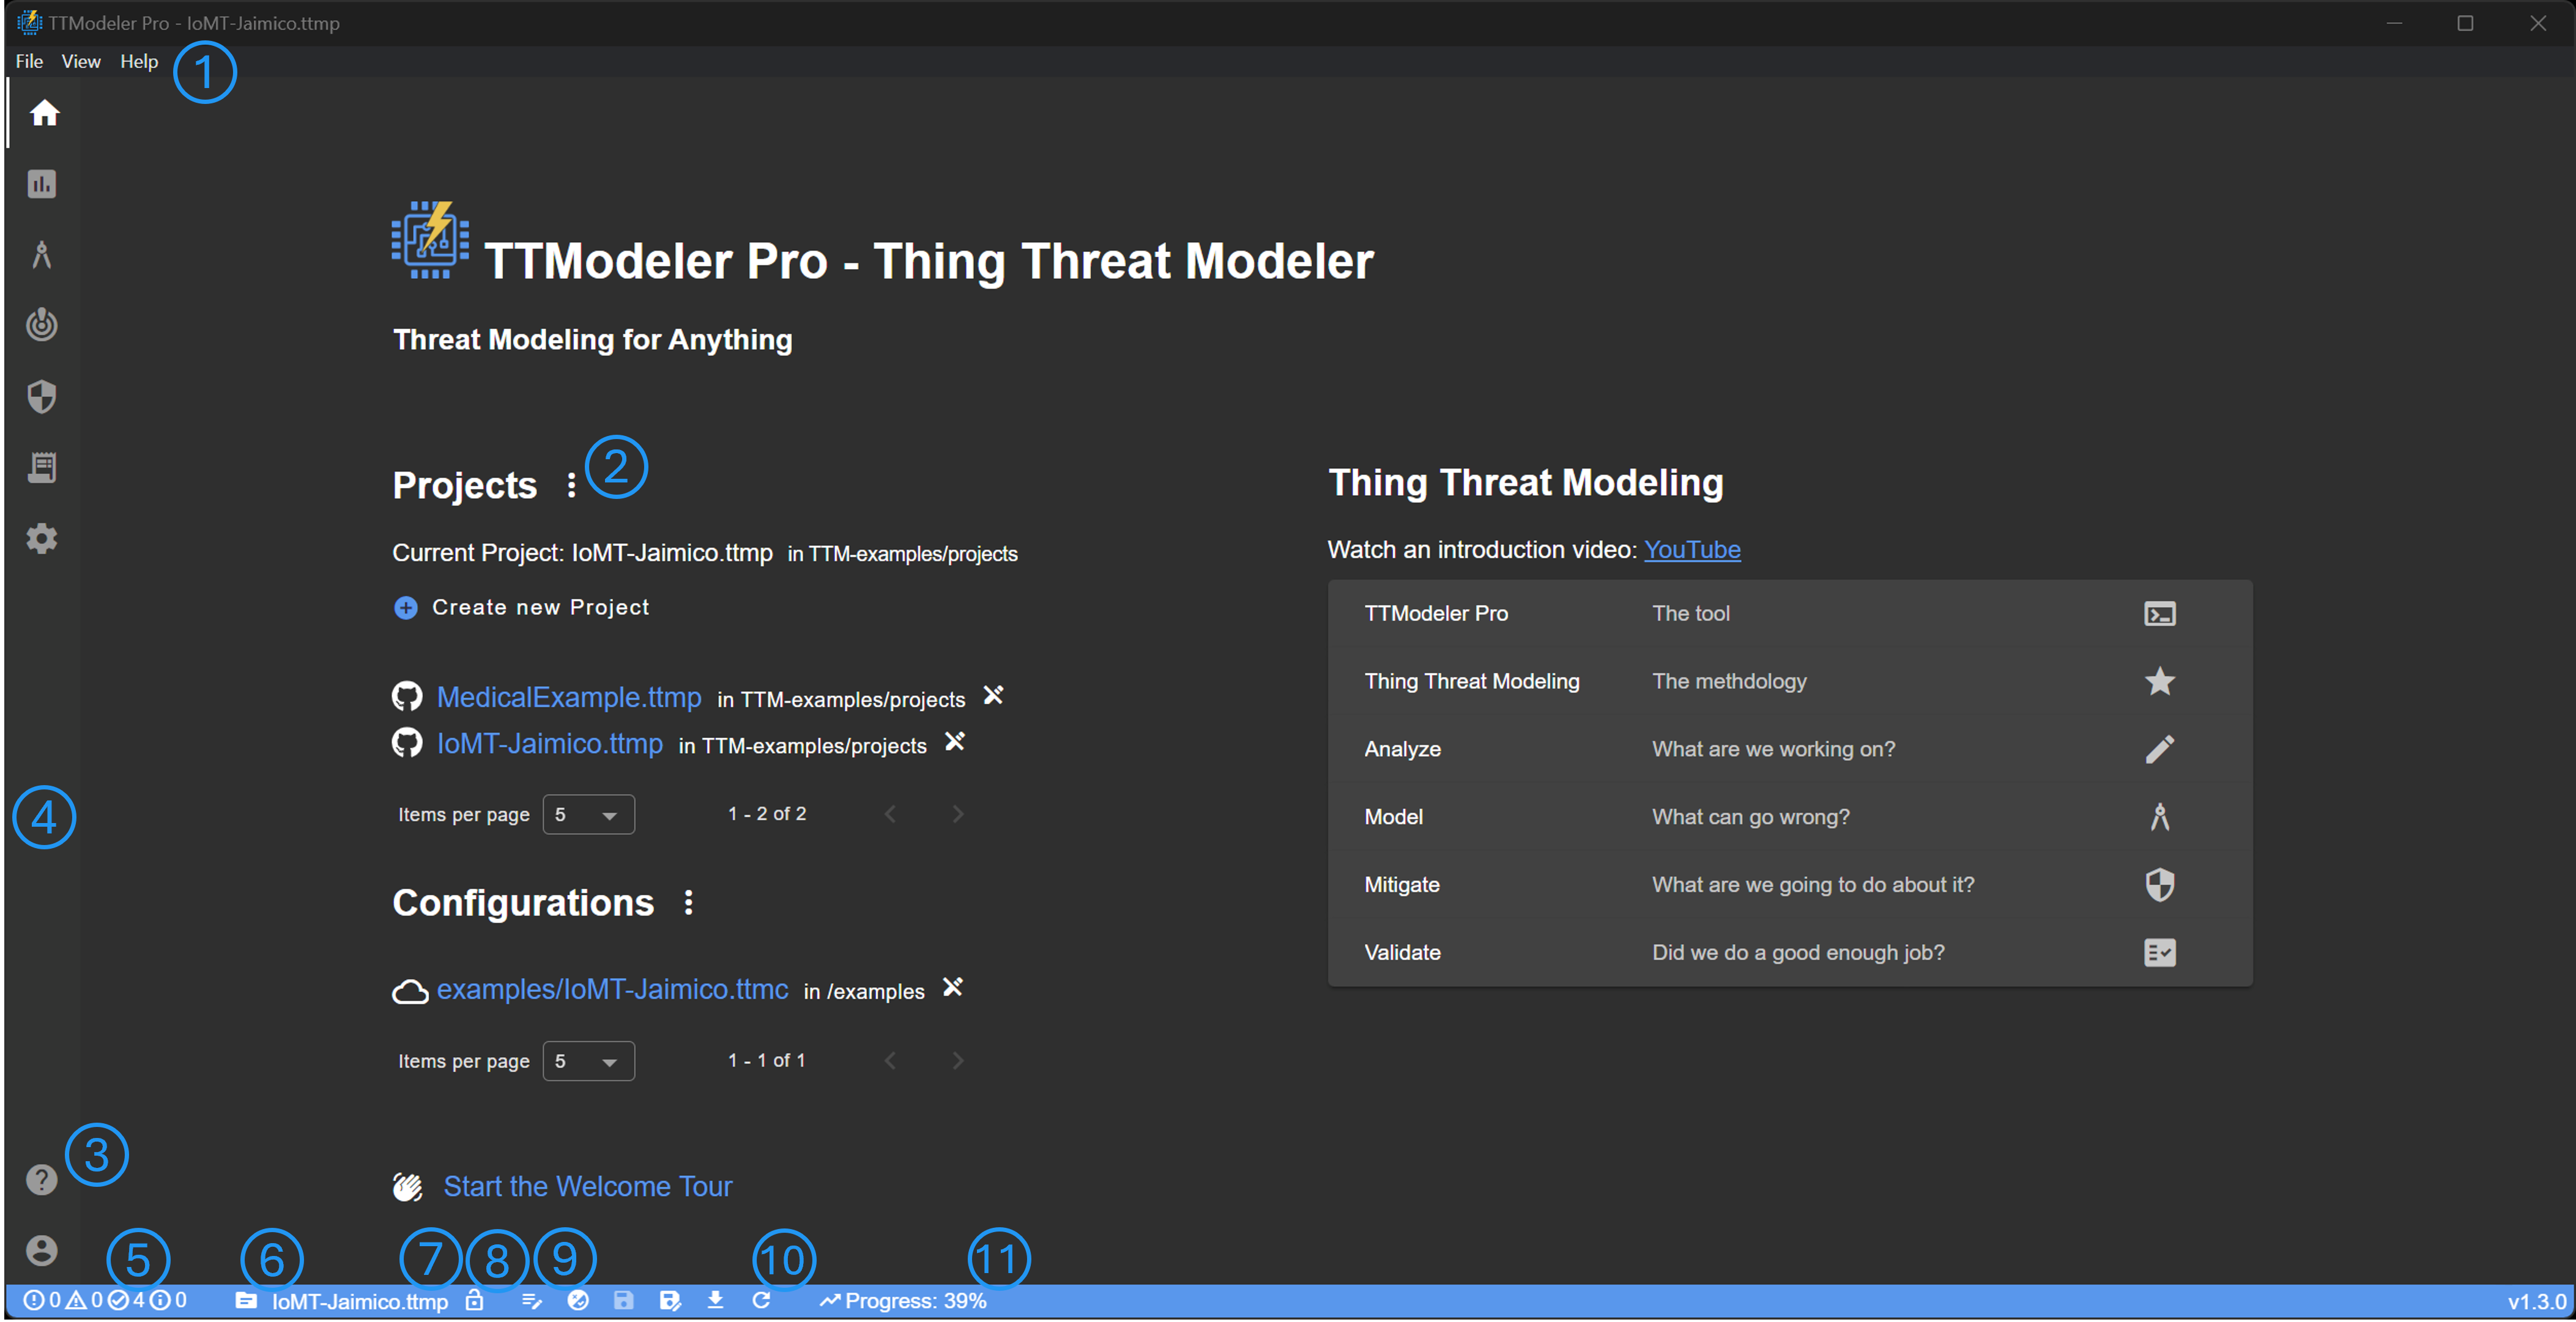Screen dimensions: 2576x1322
Task: Go to the Home view in sidebar
Action: click(44, 113)
